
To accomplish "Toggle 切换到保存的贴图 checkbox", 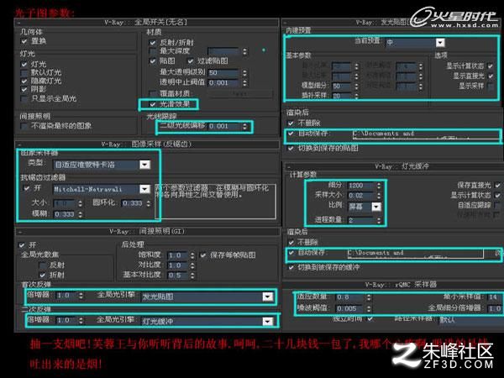I will tap(291, 148).
